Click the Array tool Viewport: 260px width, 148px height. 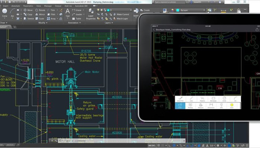pos(52,18)
